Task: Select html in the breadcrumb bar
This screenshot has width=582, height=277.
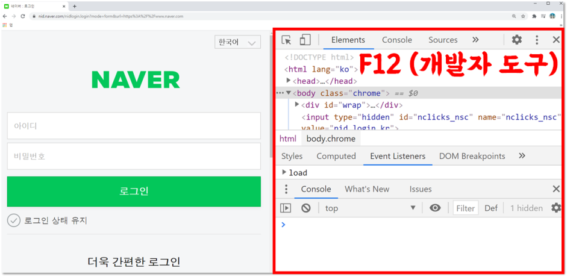Action: 288,138
